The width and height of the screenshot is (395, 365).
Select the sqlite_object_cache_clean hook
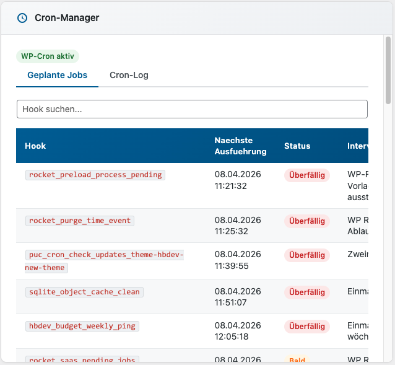click(x=84, y=292)
